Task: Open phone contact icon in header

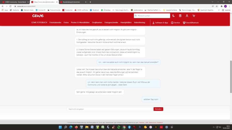Action: tap(173, 16)
